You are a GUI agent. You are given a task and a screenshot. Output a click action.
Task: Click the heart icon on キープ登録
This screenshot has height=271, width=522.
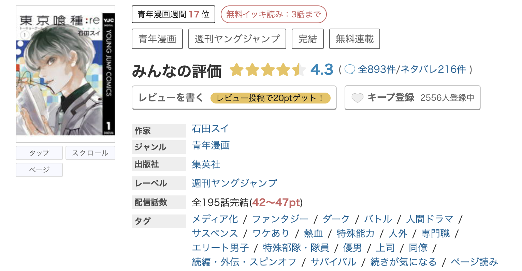357,98
